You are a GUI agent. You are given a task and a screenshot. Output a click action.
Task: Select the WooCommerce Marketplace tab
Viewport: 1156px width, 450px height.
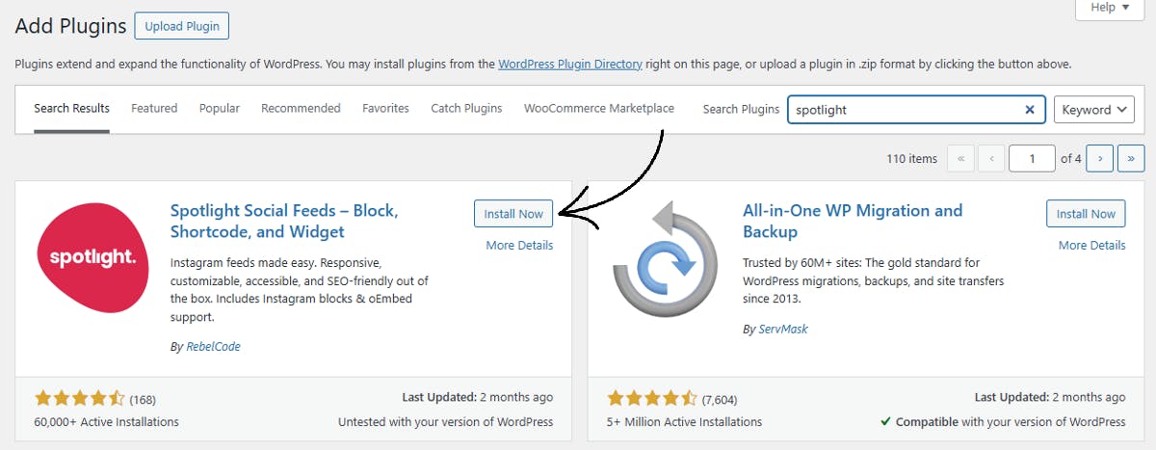(x=599, y=108)
